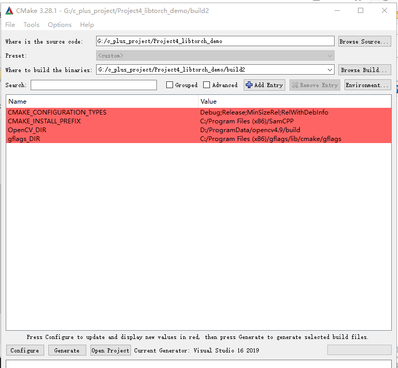Edit the D:/ProgramData/opencv4.9/build value
398x368 pixels.
pos(250,130)
